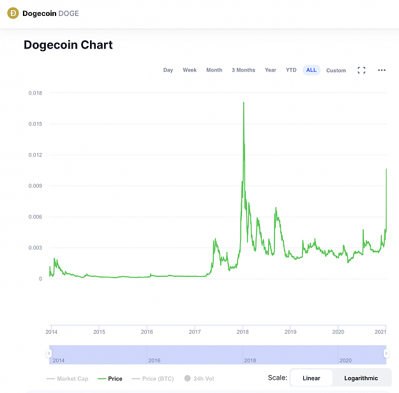
Task: Click the 2019 x-axis label
Action: point(290,332)
